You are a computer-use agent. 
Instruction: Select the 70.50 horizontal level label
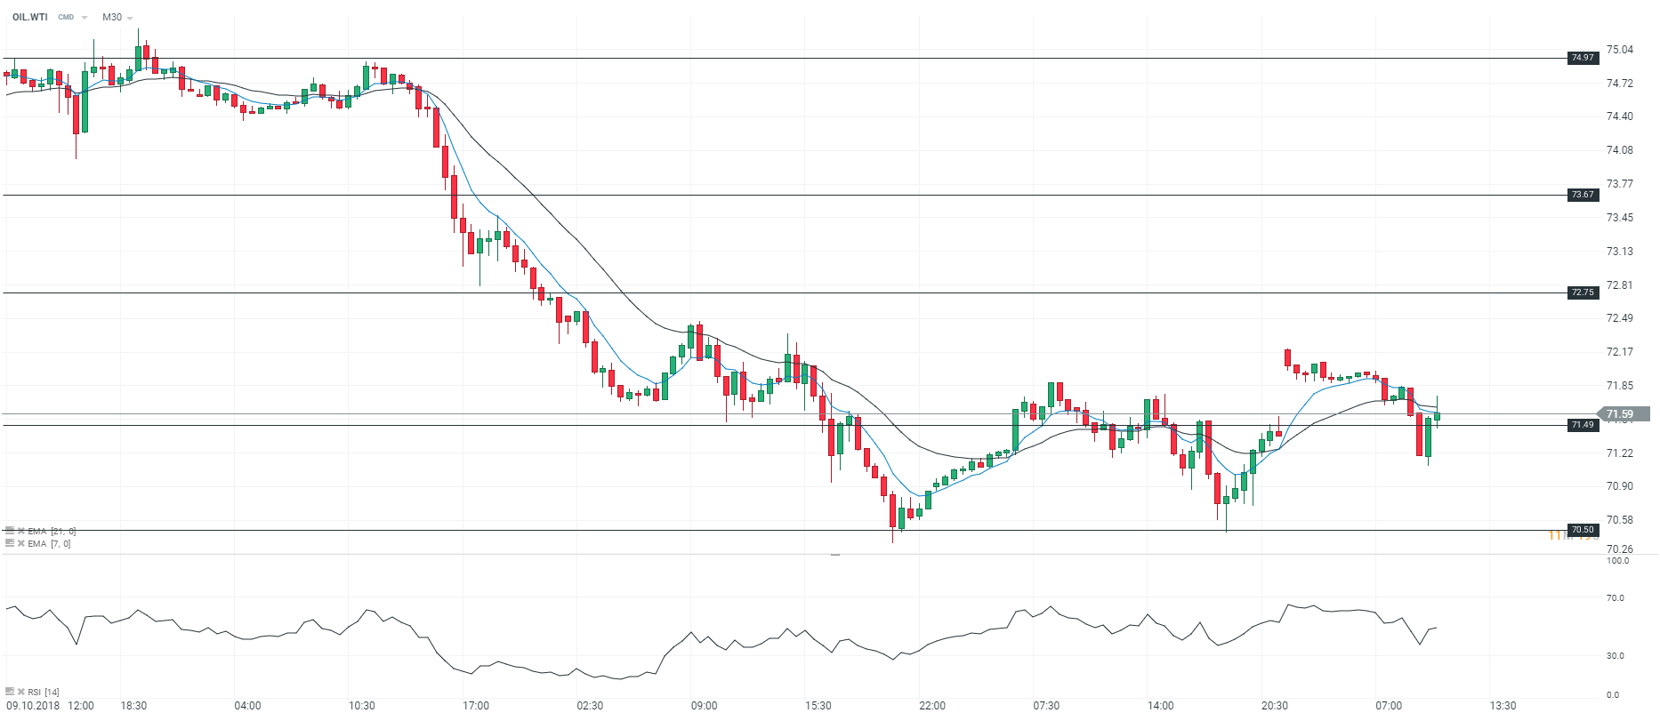1583,530
